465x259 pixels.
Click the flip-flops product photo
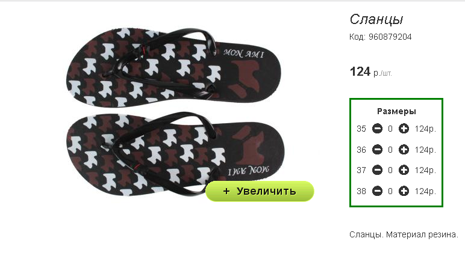tap(175, 112)
